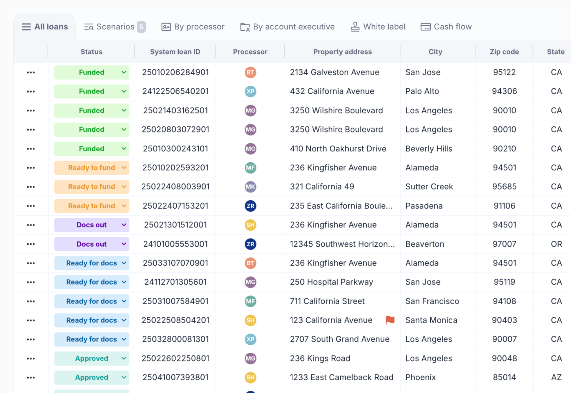
Task: Open row menu for loan 24101005553001
Action: (x=31, y=244)
